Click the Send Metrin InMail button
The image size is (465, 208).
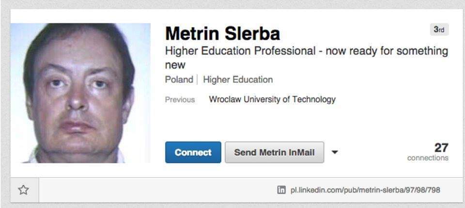click(x=274, y=152)
